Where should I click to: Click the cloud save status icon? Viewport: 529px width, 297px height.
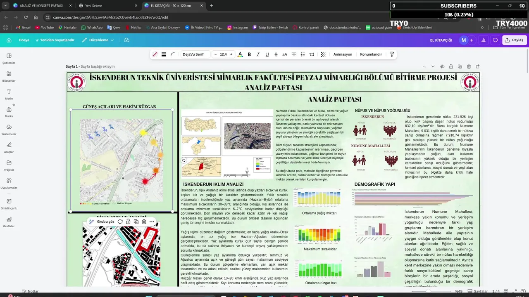point(126,40)
